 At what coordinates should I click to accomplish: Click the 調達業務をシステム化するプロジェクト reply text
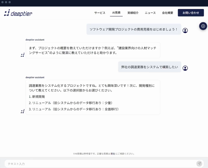point(92,88)
